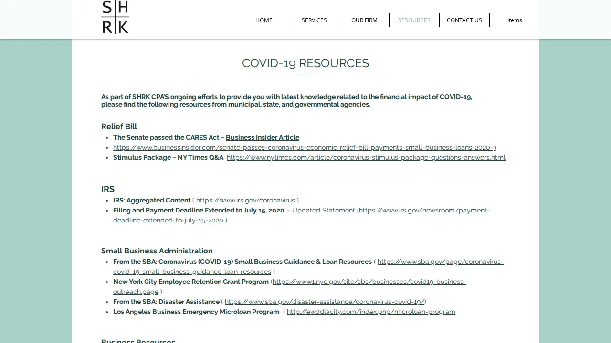Follow the businessinsider.com senate relief bill URL
Screen dimensions: 611x343
[x=305, y=147]
